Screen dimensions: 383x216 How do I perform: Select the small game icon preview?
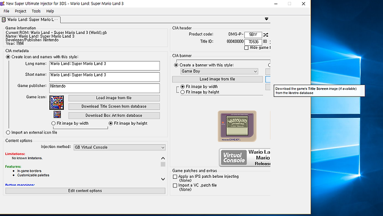[x=57, y=114]
